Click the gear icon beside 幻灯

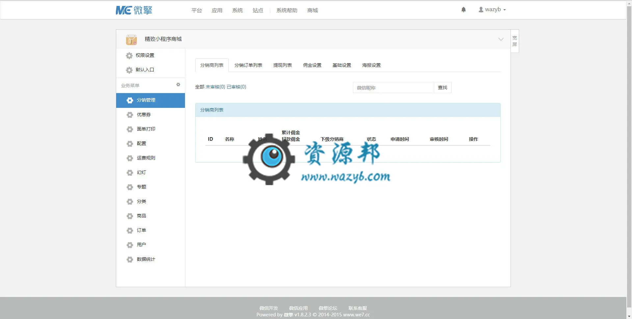[x=130, y=173]
